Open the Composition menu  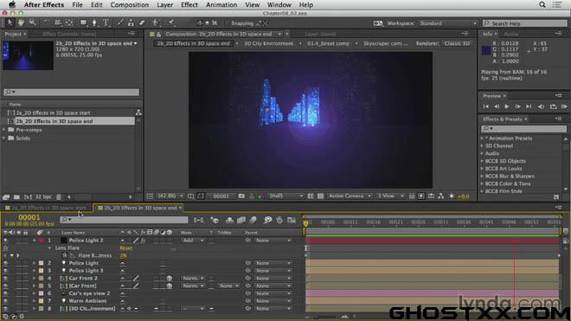[x=130, y=4]
